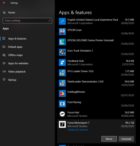Click the Apps & features page heading
The width and height of the screenshot is (140, 146).
point(75,13)
